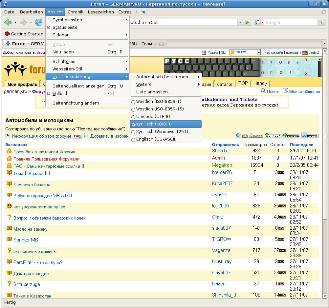
Task: Click the green 'вперед' forward forum button
Action: 291,135
